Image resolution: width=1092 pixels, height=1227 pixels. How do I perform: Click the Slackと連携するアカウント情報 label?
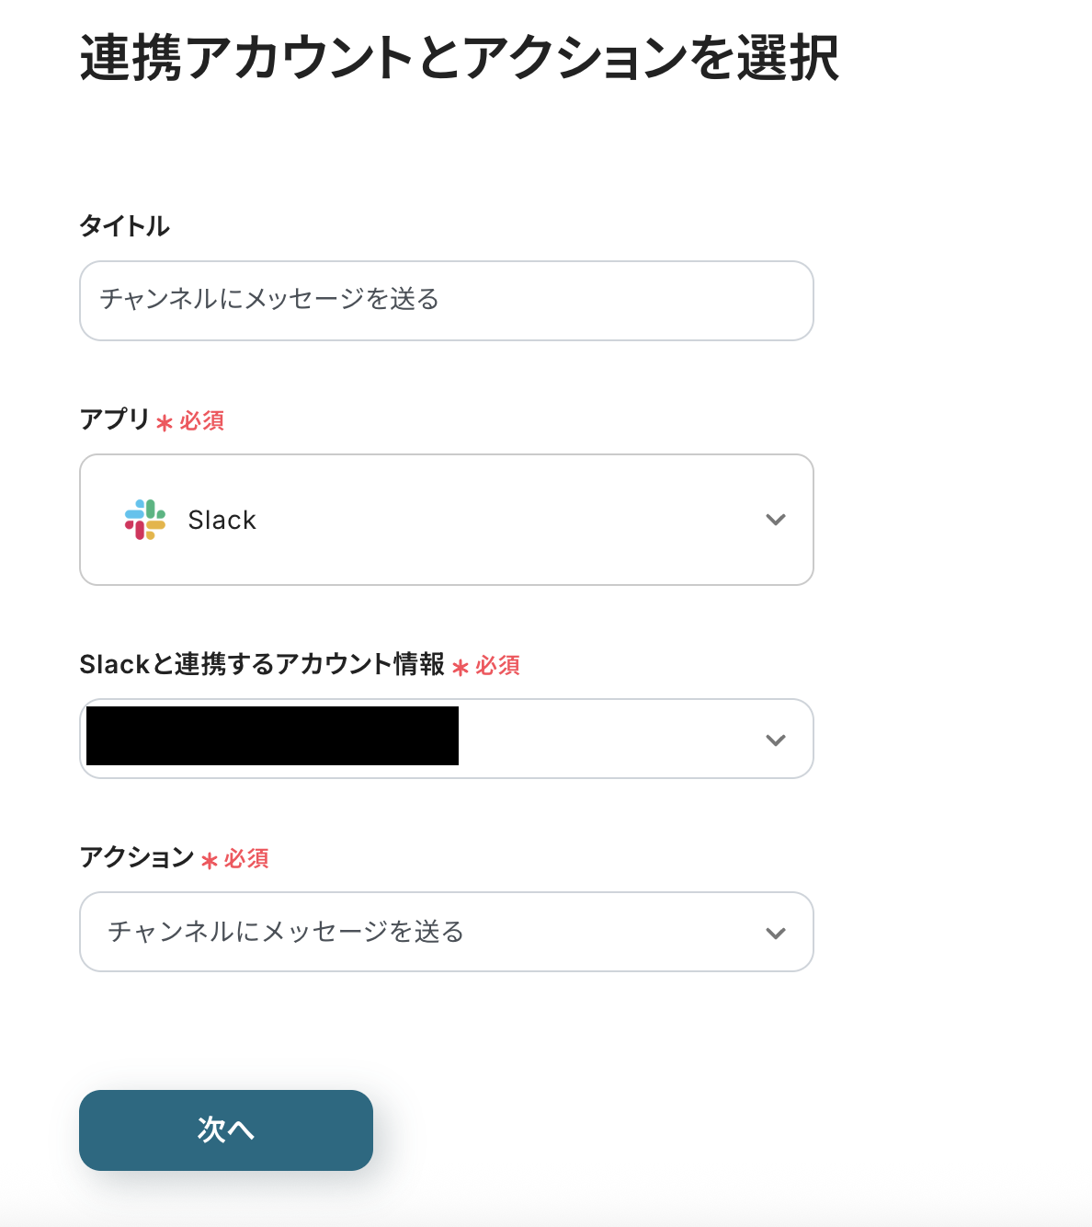[x=262, y=664]
